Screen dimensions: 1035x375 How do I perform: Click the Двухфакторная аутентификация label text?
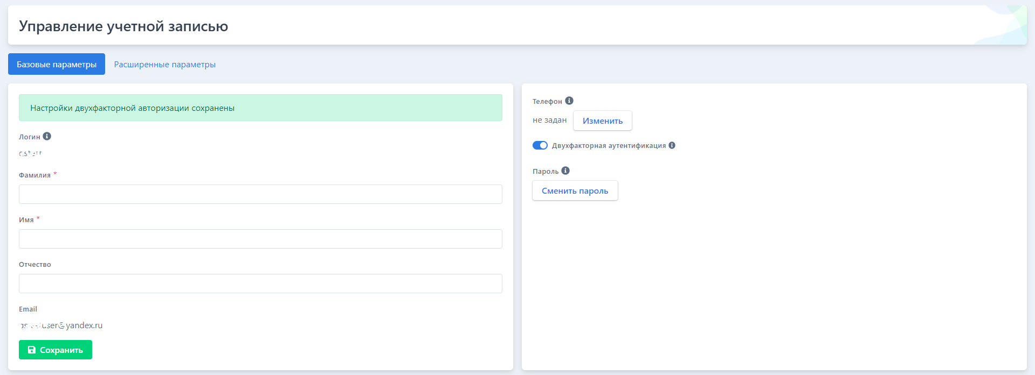609,145
